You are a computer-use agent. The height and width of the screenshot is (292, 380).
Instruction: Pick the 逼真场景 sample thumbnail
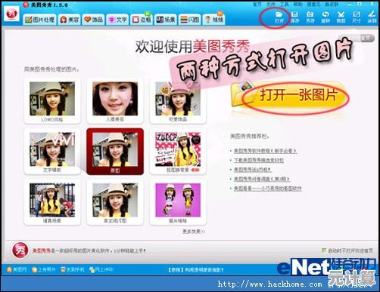pos(52,202)
